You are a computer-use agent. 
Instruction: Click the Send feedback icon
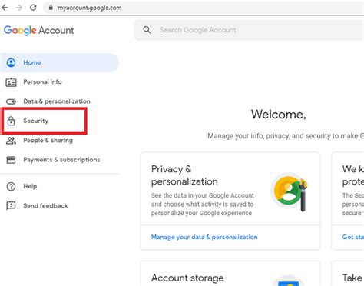(x=11, y=205)
